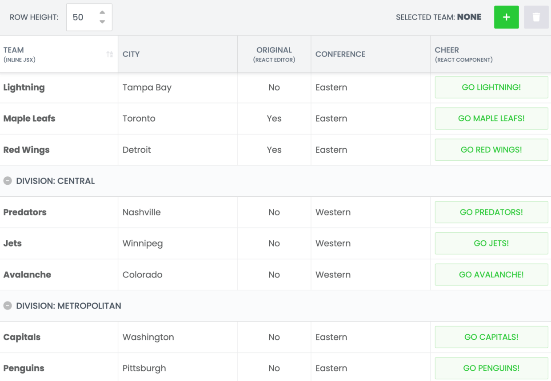Click the Original column header
Viewport: 551px width, 381px height.
coord(274,54)
